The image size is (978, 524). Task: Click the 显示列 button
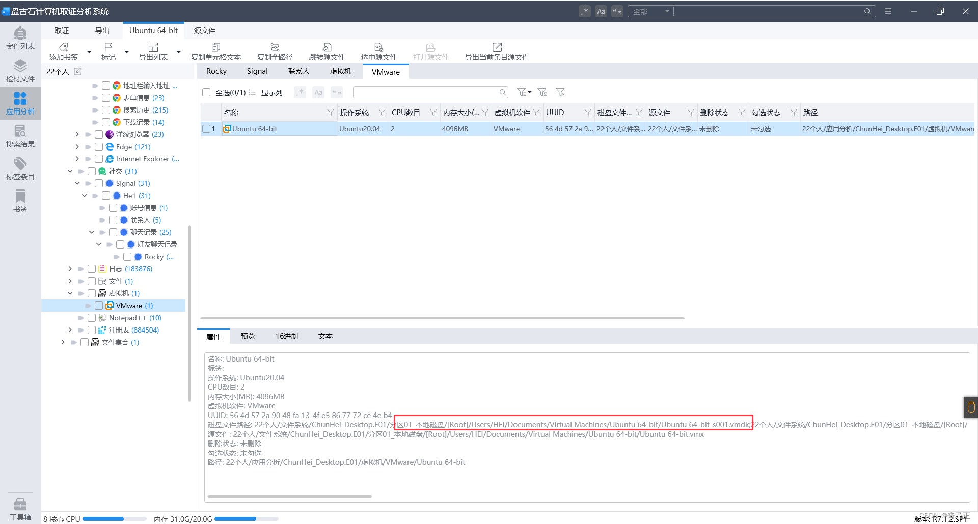click(x=272, y=92)
